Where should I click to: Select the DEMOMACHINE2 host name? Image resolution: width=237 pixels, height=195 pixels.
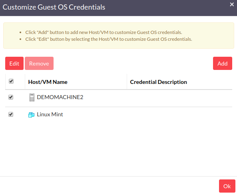(x=60, y=97)
